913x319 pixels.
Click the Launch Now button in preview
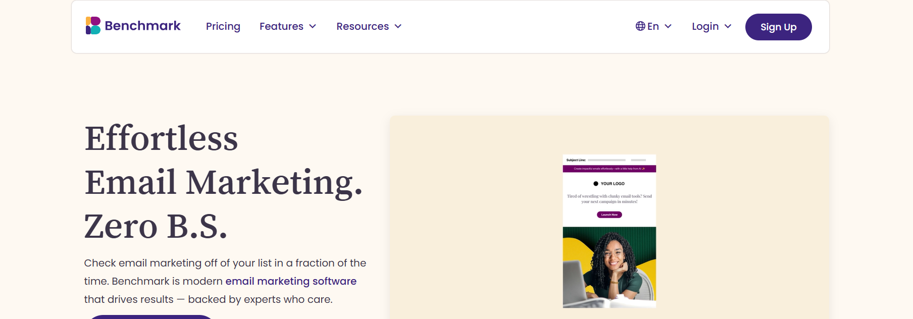click(610, 215)
